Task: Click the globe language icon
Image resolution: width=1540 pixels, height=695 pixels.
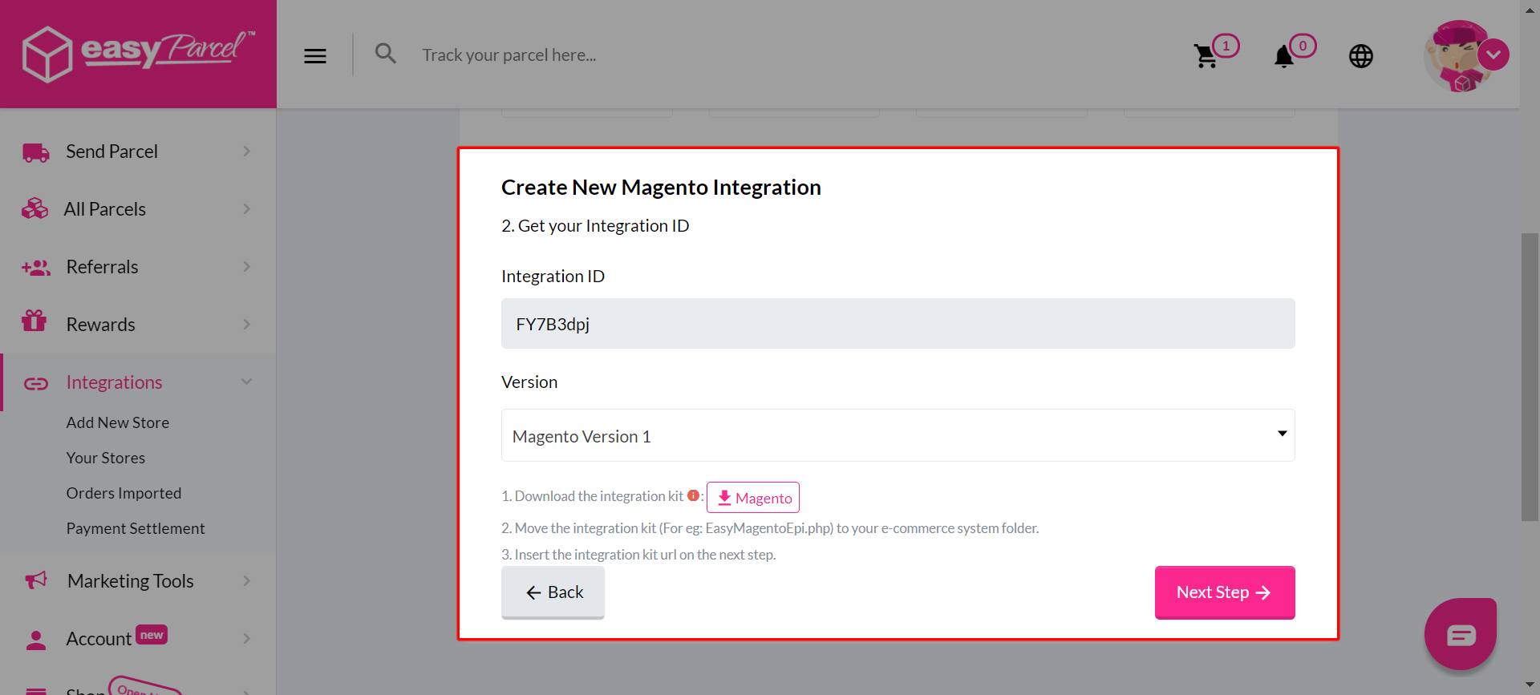Action: 1361,56
